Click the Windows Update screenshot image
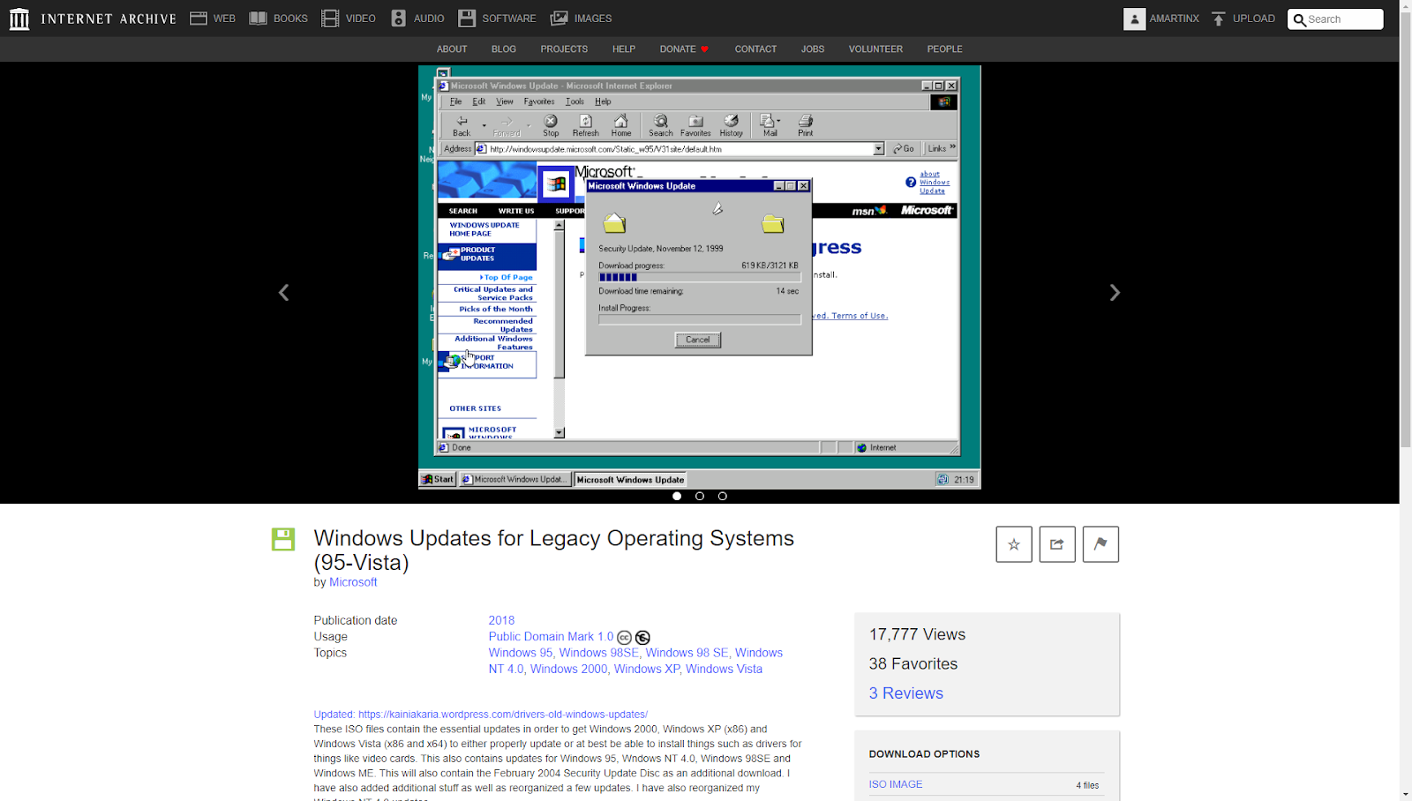Image resolution: width=1412 pixels, height=801 pixels. pos(699,278)
